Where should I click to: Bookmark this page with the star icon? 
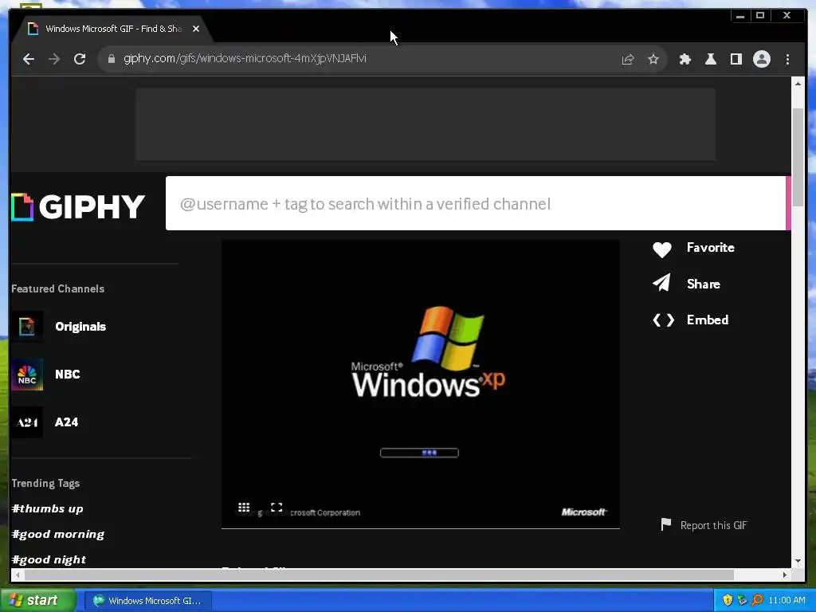pyautogui.click(x=653, y=59)
